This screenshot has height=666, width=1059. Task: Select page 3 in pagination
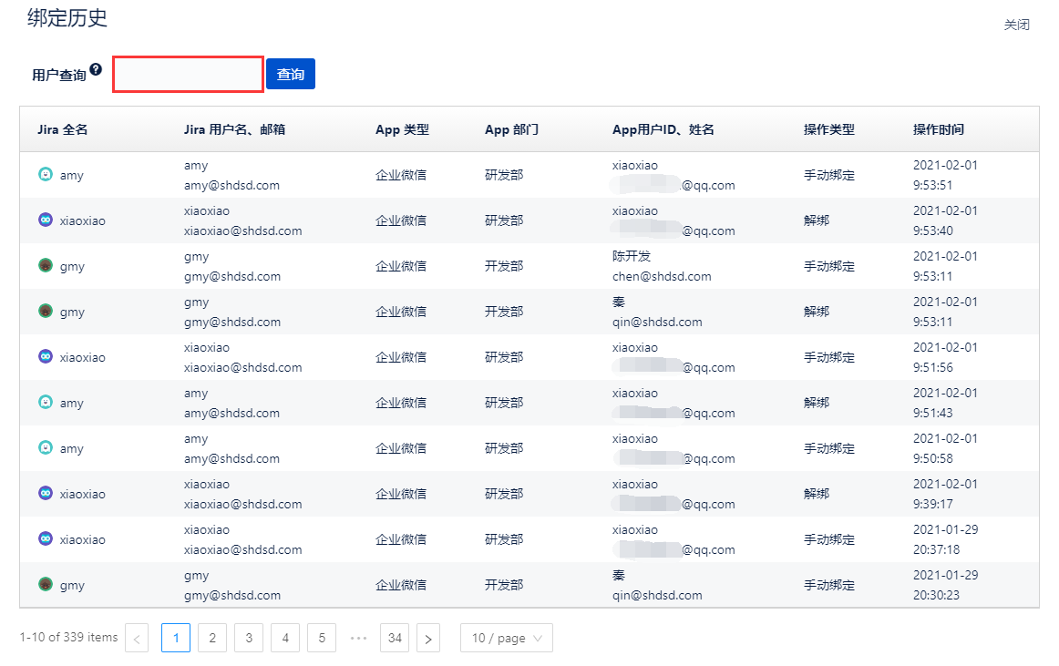(249, 639)
